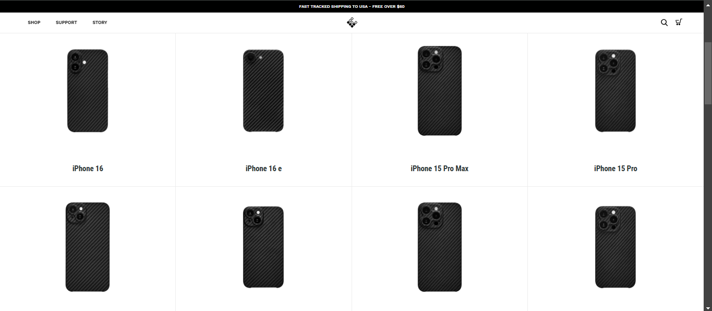Screen dimensions: 712x311
Task: Click the free shipping announcement banner
Action: tap(352, 6)
